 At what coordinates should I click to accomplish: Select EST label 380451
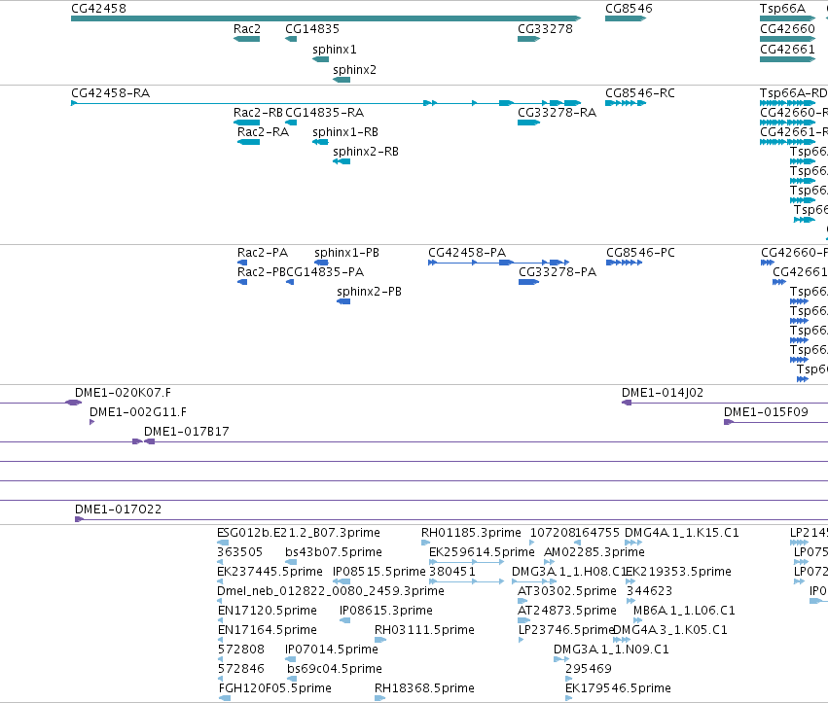point(452,572)
